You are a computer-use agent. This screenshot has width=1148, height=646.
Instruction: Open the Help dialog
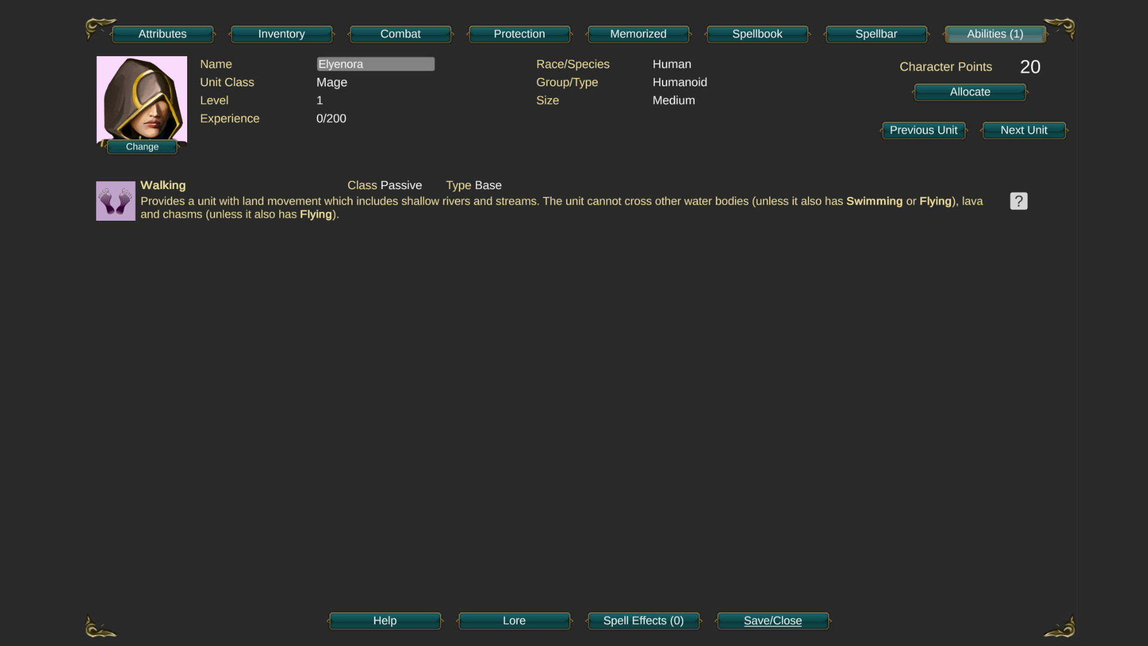click(384, 621)
